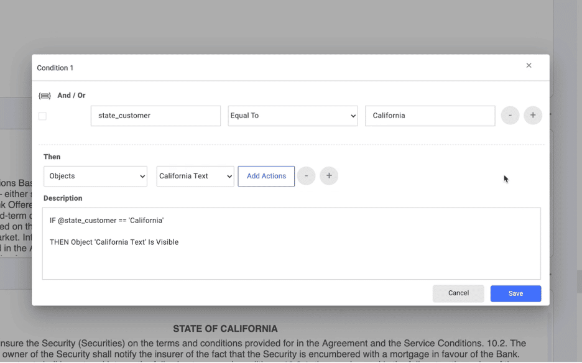Focus the state_customer field input
This screenshot has width=582, height=363.
point(155,116)
